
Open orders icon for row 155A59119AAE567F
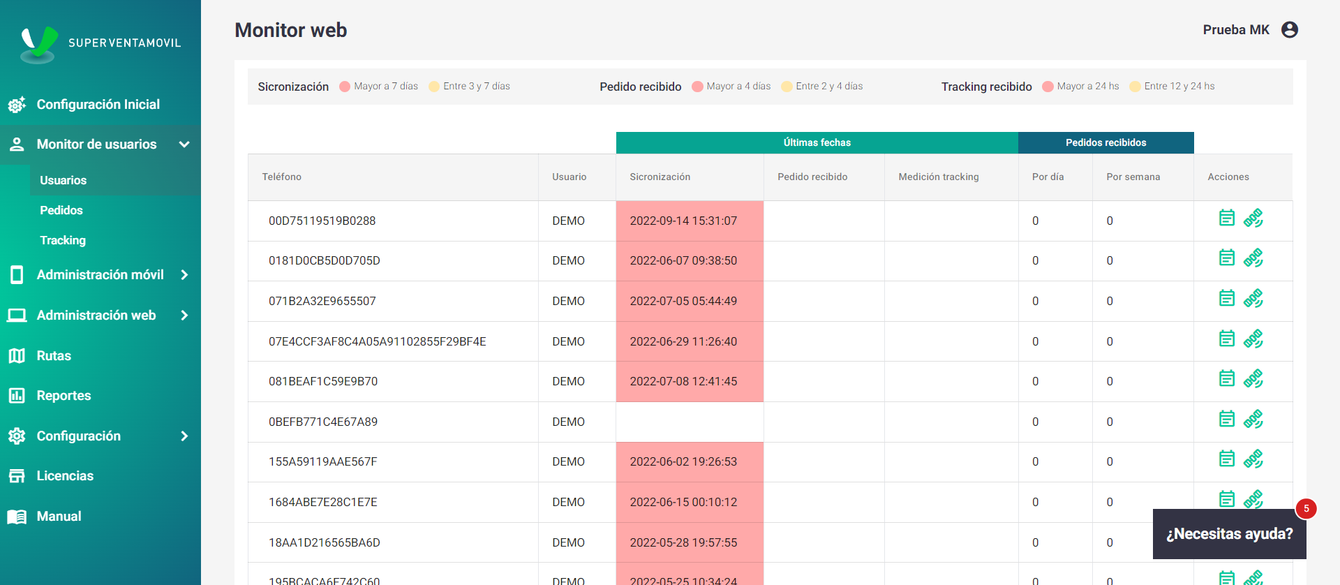(1227, 459)
